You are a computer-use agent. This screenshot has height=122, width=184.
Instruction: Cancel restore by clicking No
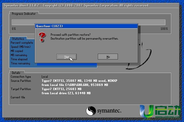tap(108, 57)
